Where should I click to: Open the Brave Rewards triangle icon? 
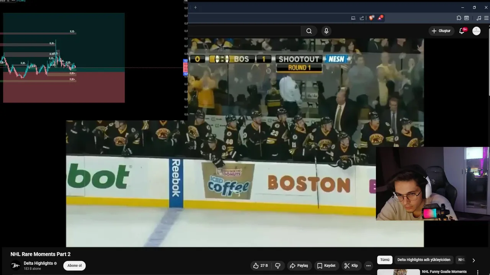coord(381,18)
